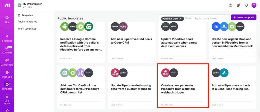The height and width of the screenshot is (112, 260).
Task: Open template Update Pipedrive deals automatically
Action: pyautogui.click(x=182, y=43)
